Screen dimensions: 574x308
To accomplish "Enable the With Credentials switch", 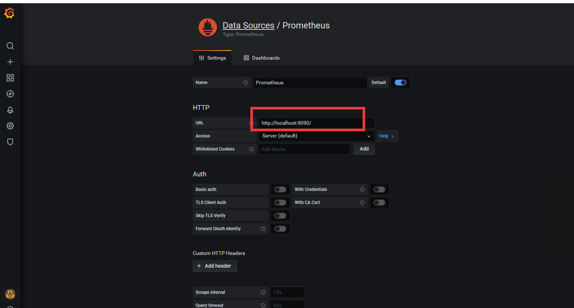I will click(x=379, y=189).
